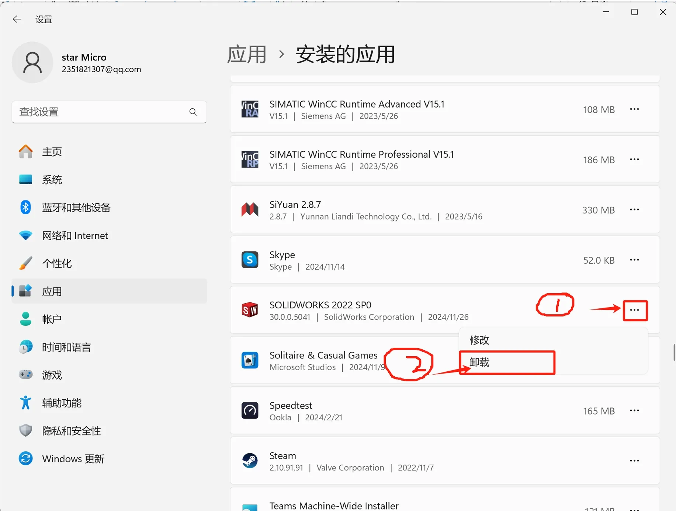Open more options for WinCC Runtime Advanced
Screen dimensions: 676x511
tap(634, 109)
